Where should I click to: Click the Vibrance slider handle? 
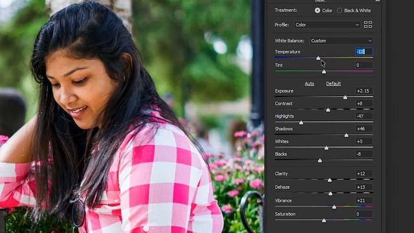(334, 207)
